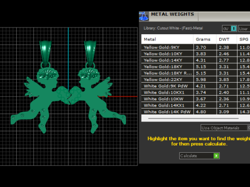Image resolution: width=250 pixels, height=187 pixels.
Task: Select the Yellow Gold:18KY row
Action: click(x=196, y=66)
